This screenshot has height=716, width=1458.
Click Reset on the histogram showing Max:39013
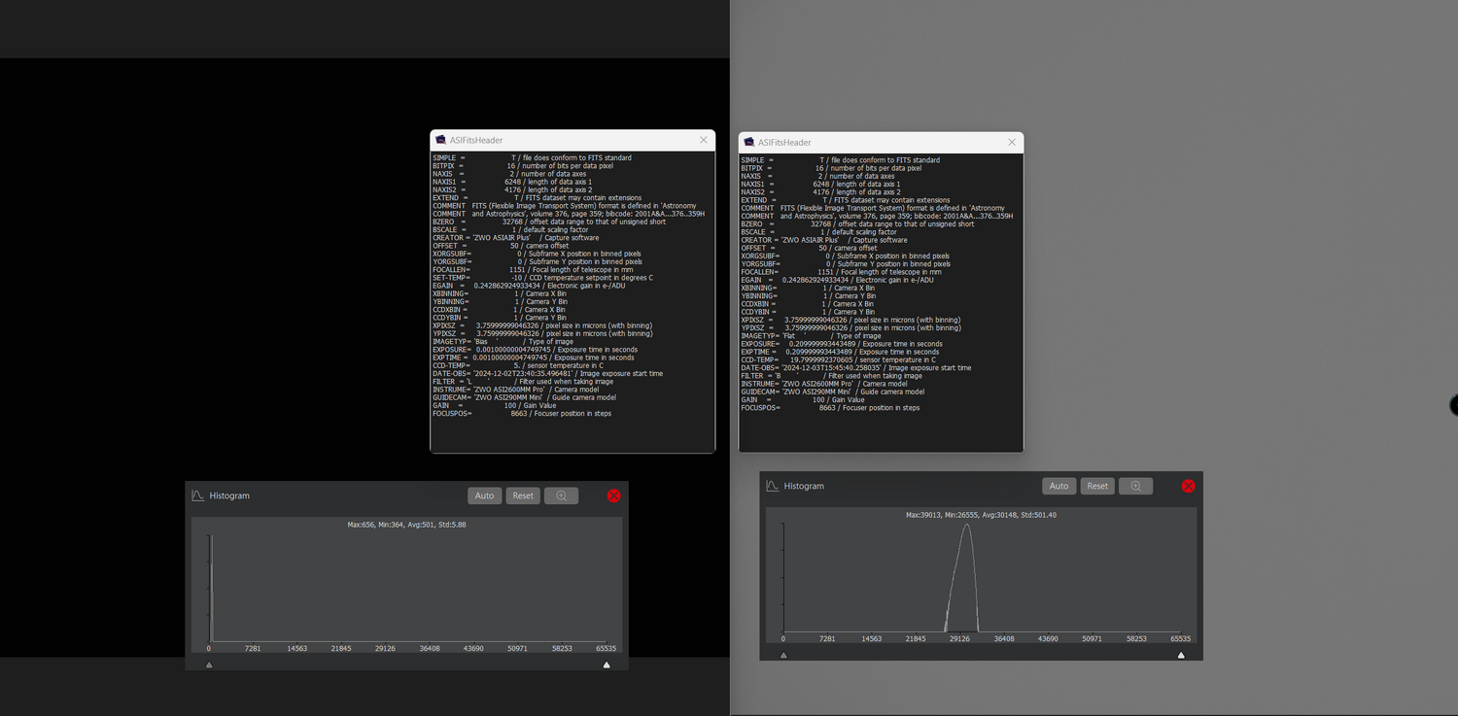(1097, 486)
